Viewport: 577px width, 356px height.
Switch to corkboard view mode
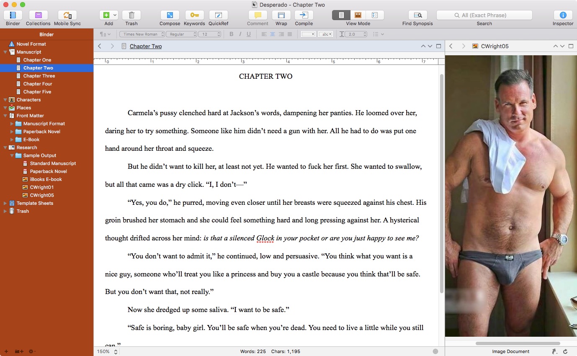tap(358, 15)
